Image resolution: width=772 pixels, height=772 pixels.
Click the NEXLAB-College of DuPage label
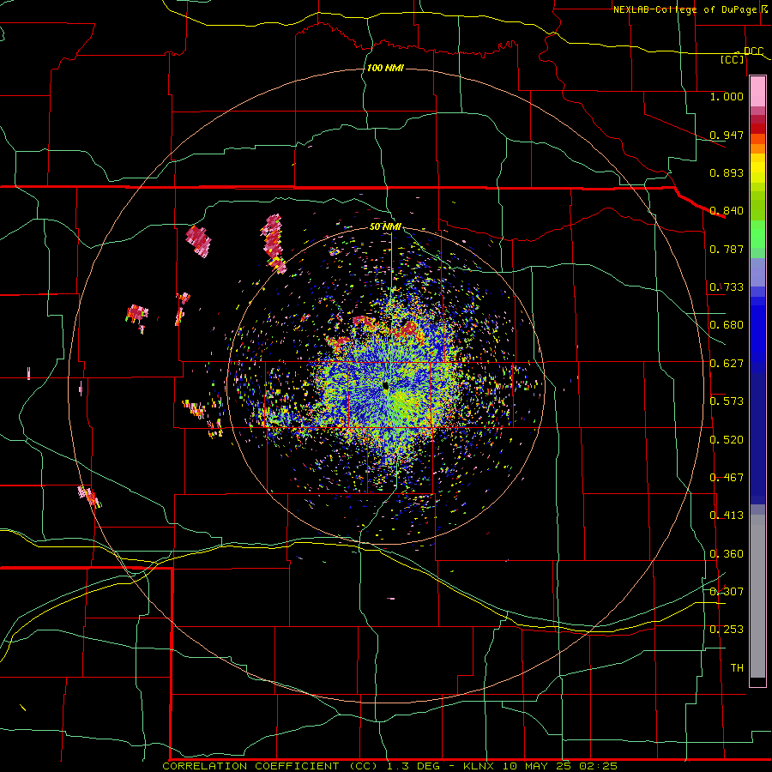(685, 9)
